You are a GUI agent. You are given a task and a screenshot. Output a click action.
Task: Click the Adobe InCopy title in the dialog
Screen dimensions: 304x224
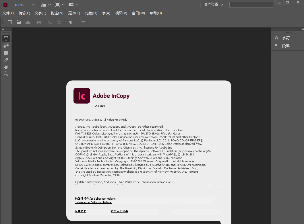[x=111, y=96]
